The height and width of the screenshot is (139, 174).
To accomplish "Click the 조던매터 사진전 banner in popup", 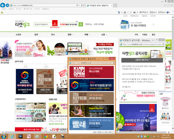I will tap(92, 111).
